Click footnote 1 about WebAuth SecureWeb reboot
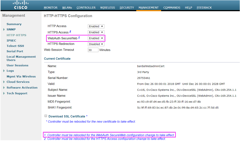The height and width of the screenshot is (141, 240). point(109,135)
